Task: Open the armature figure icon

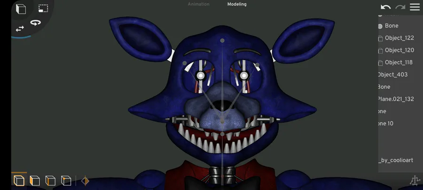Action: click(x=415, y=181)
